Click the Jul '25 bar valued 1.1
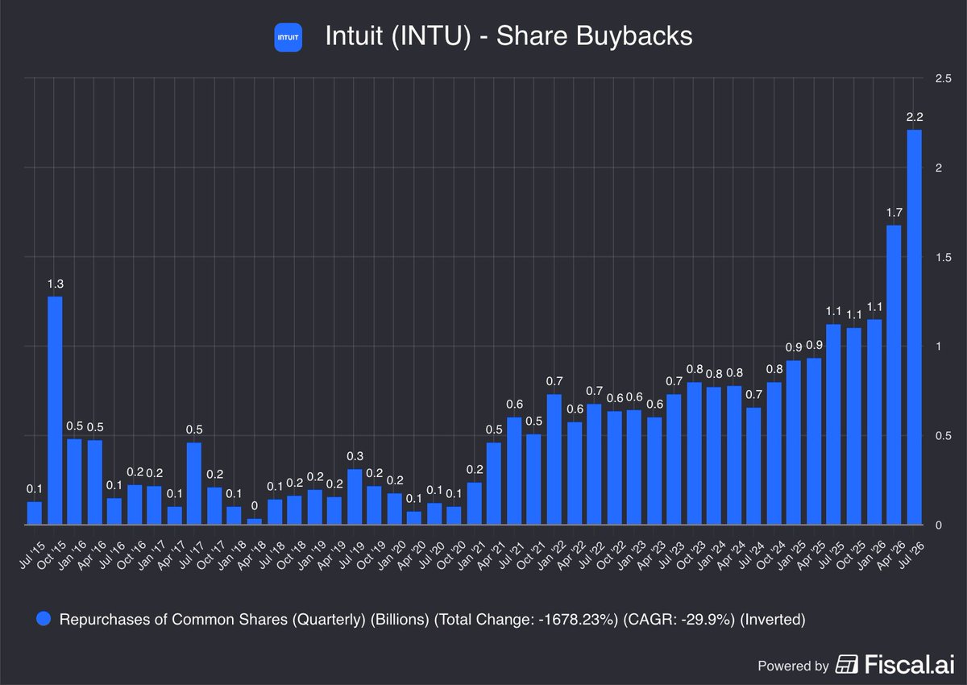967x685 pixels. click(x=834, y=425)
